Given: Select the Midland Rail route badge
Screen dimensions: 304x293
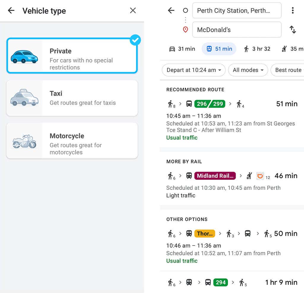Looking at the screenshot, I should (215, 176).
